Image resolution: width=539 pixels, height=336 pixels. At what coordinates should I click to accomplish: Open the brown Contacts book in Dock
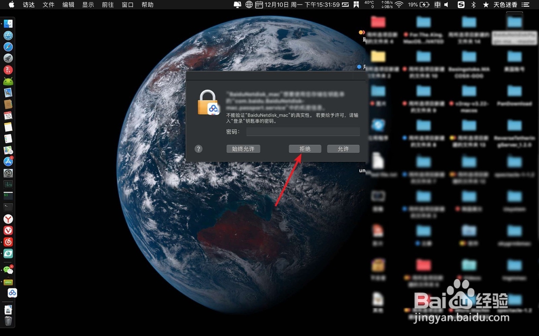[x=8, y=104]
